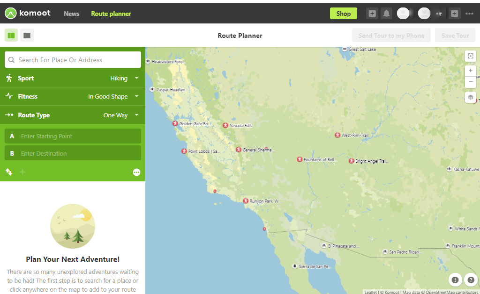
Task: Click the Save Tour button
Action: pyautogui.click(x=455, y=36)
